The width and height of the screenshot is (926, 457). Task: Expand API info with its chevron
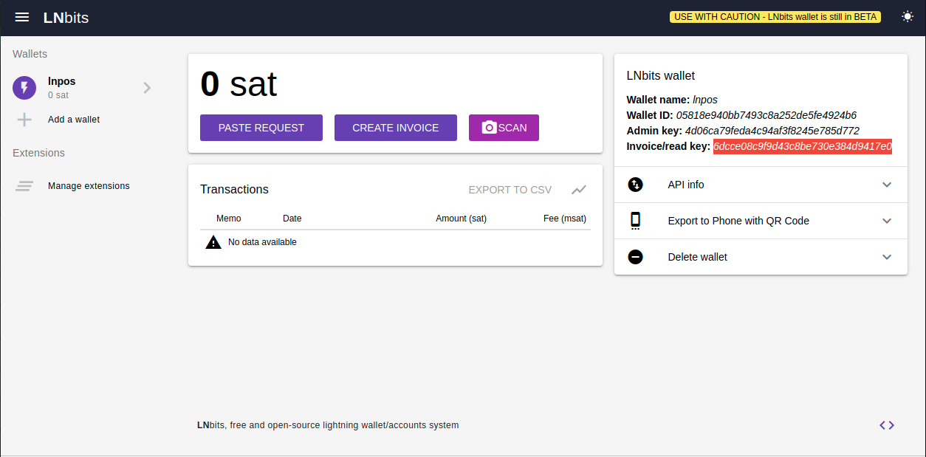(887, 185)
